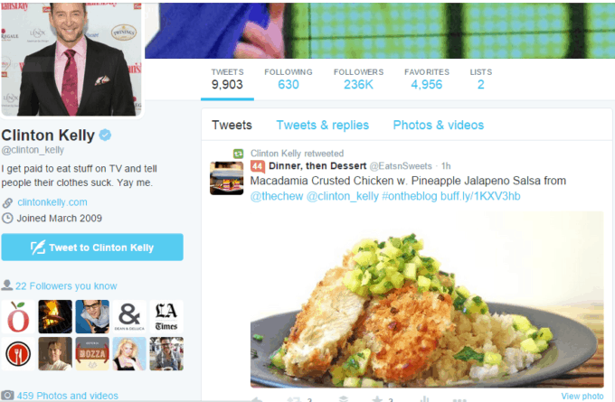Switch to the Tweets & replies tab
This screenshot has width=615, height=402.
pos(322,125)
